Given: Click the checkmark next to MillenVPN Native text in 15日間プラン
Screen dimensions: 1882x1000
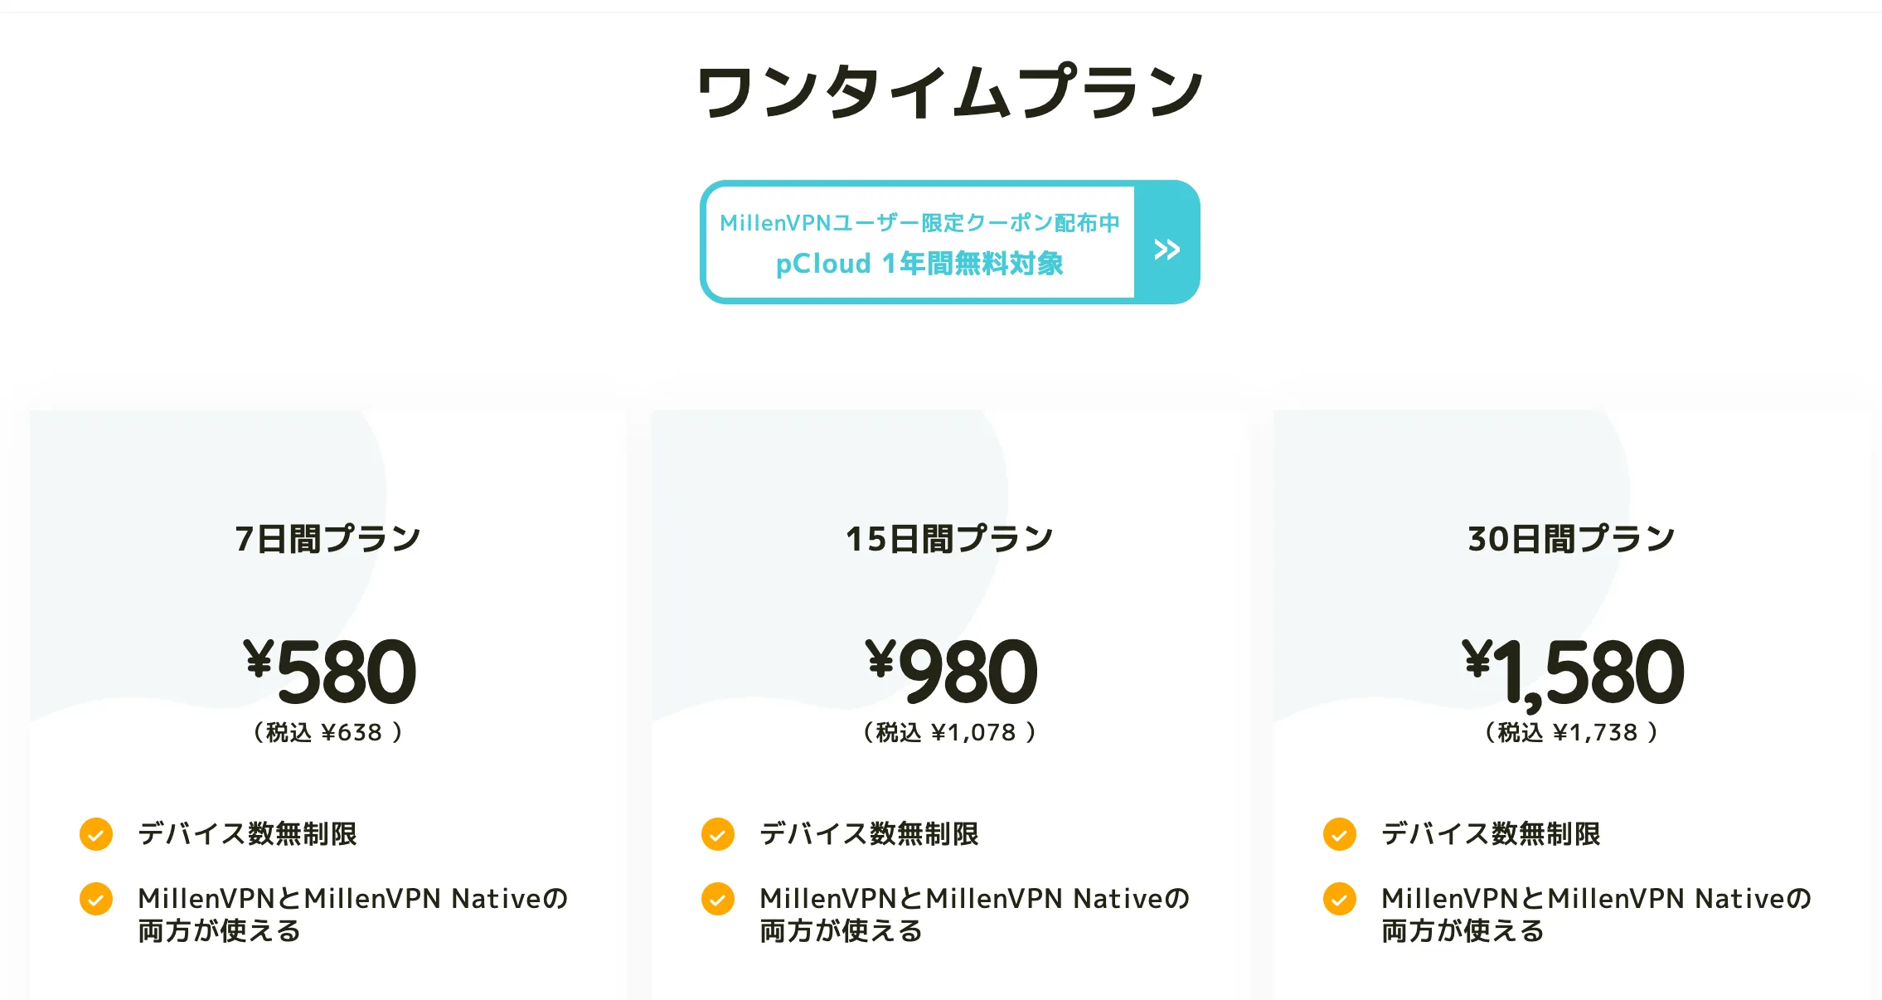Looking at the screenshot, I should coord(718,899).
